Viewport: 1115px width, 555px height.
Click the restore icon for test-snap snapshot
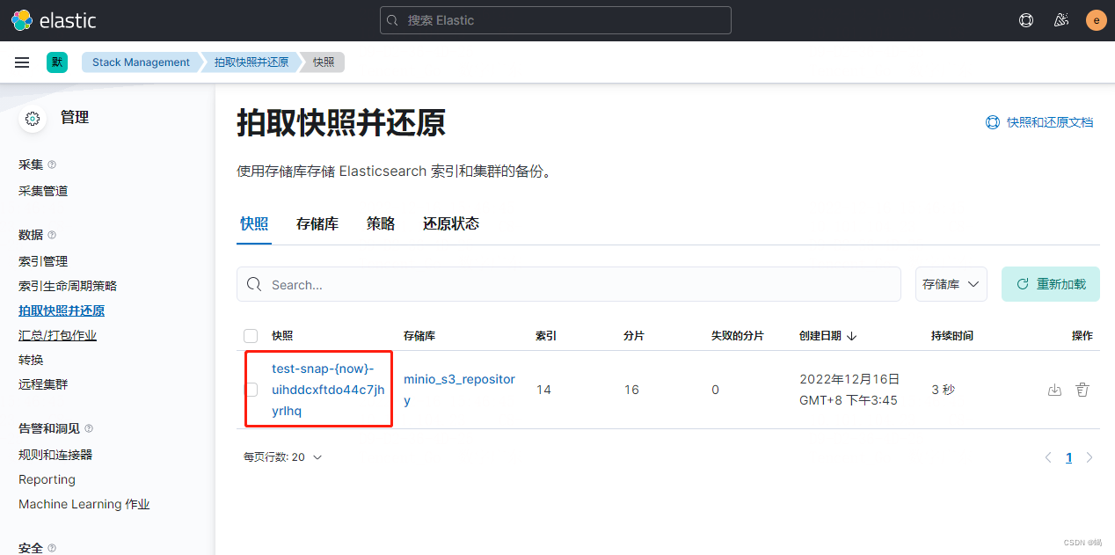click(x=1054, y=390)
